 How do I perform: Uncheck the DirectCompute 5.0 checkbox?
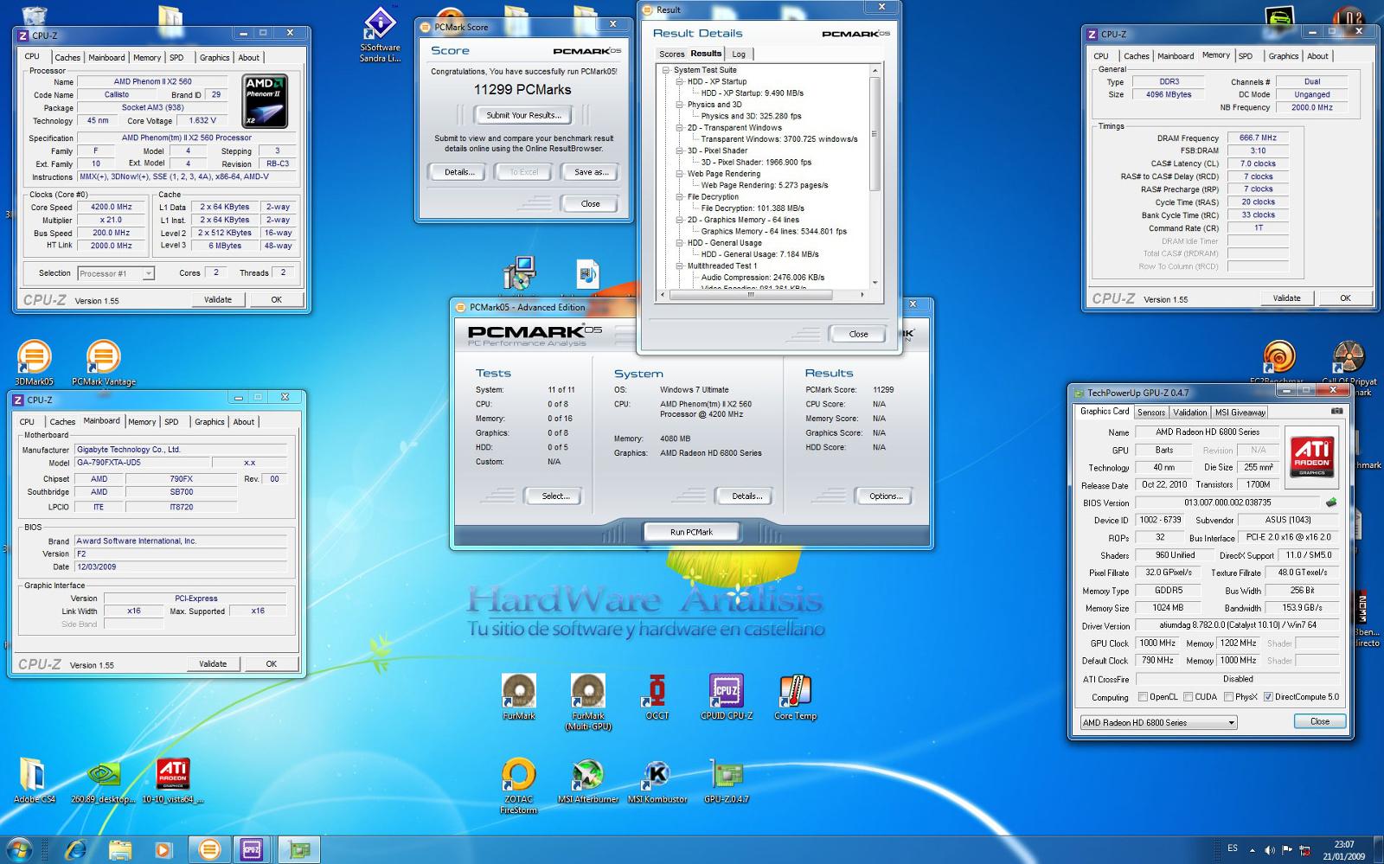coord(1268,697)
